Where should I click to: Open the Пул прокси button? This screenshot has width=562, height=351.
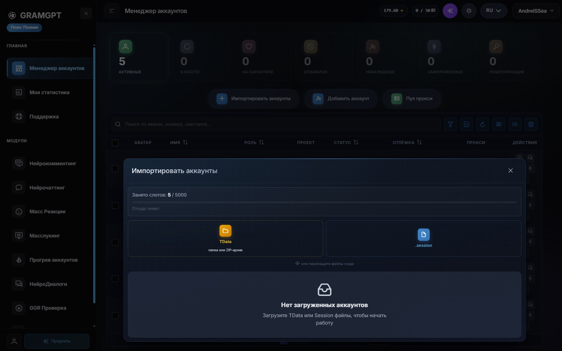412,99
